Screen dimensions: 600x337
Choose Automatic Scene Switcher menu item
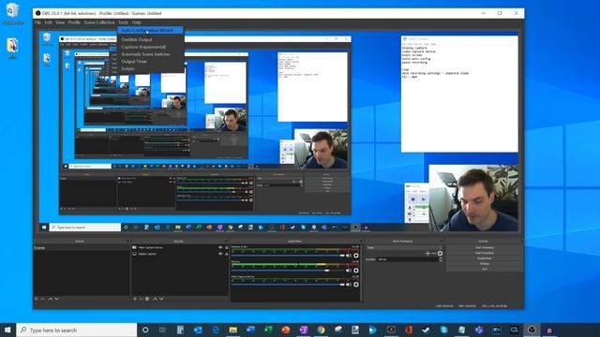(x=150, y=54)
